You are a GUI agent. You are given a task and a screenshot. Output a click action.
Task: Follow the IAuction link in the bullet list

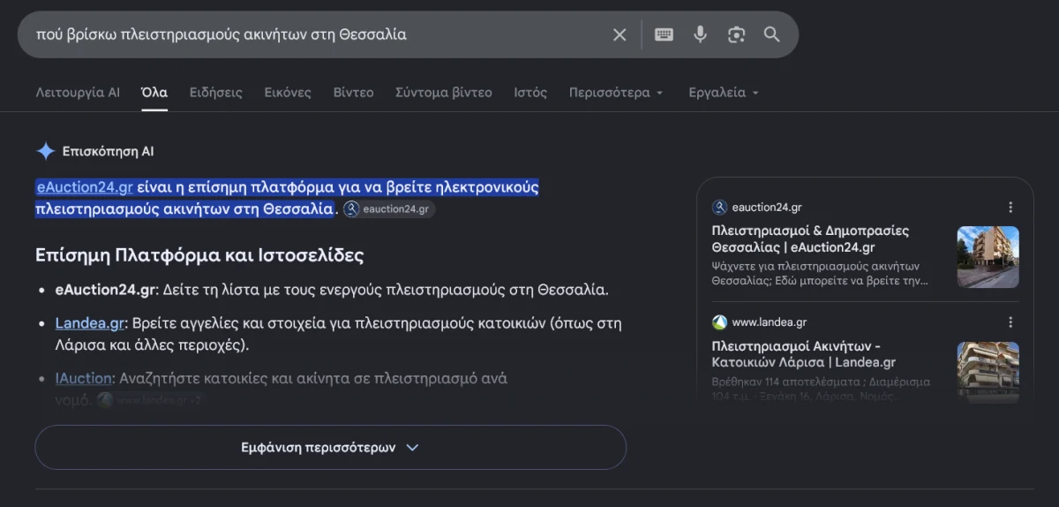[x=84, y=378]
